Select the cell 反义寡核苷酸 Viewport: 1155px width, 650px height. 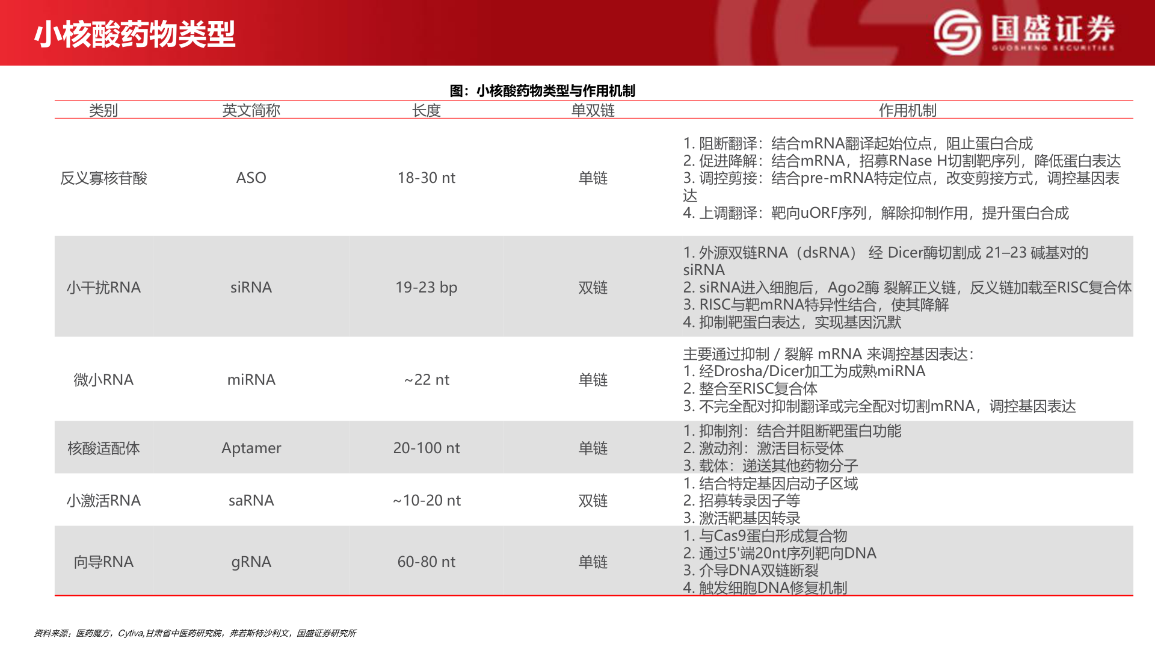tap(103, 178)
